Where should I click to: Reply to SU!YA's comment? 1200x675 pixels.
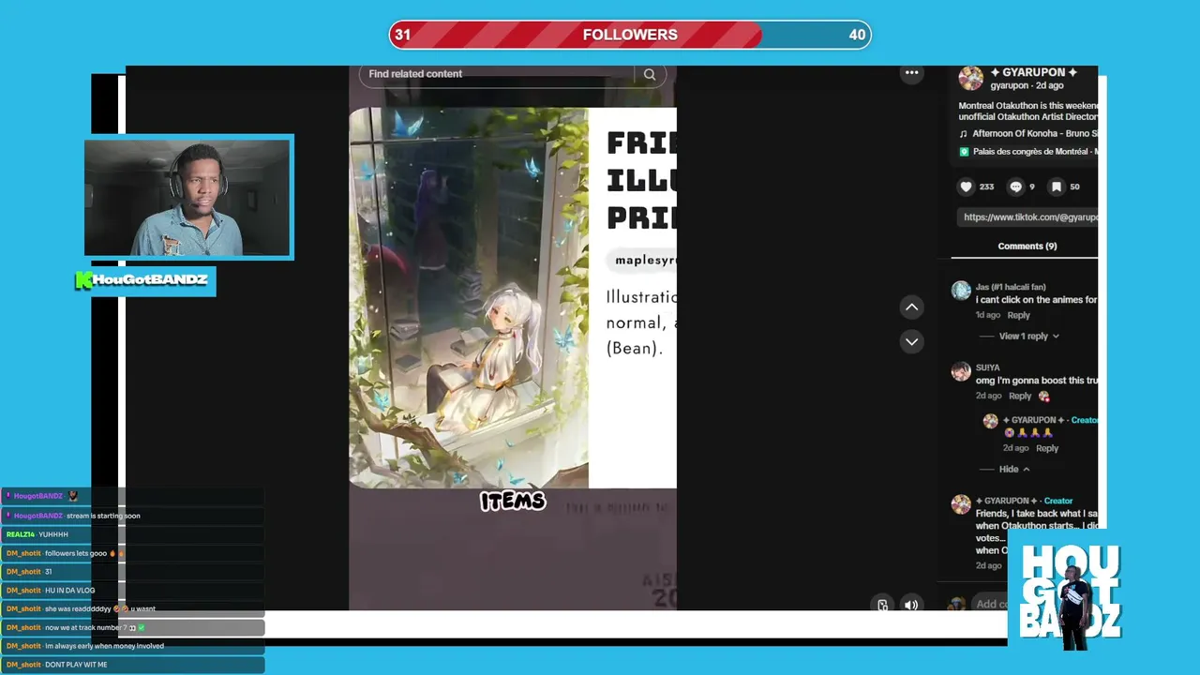coord(1020,396)
